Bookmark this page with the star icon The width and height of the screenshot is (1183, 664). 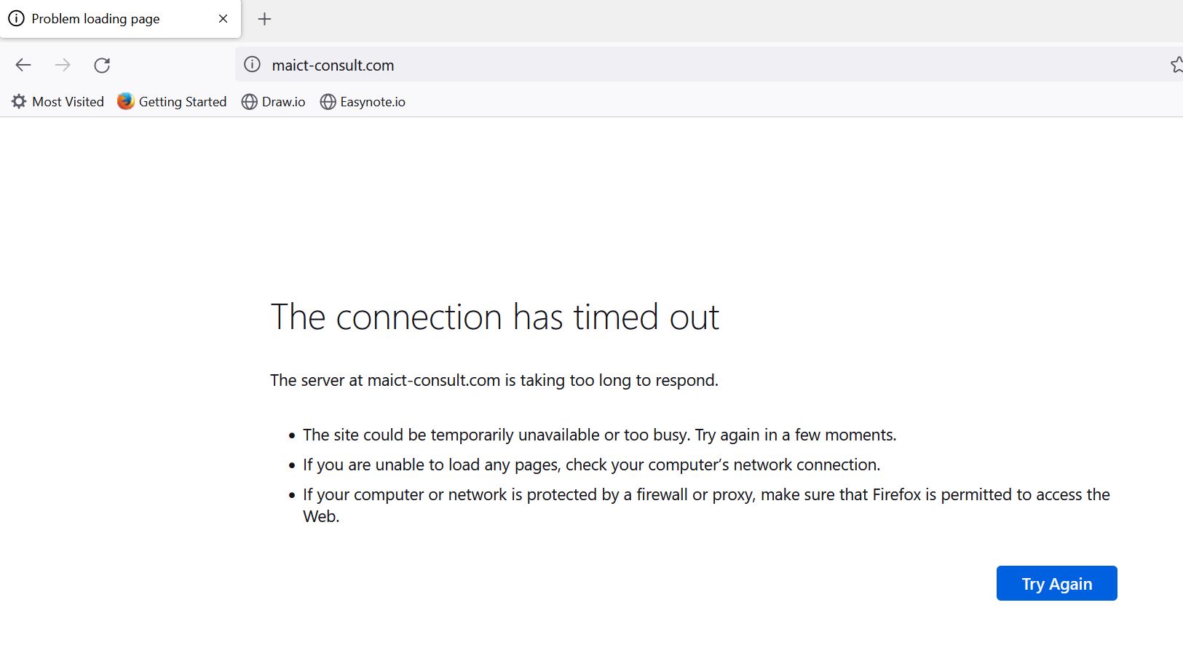1176,65
